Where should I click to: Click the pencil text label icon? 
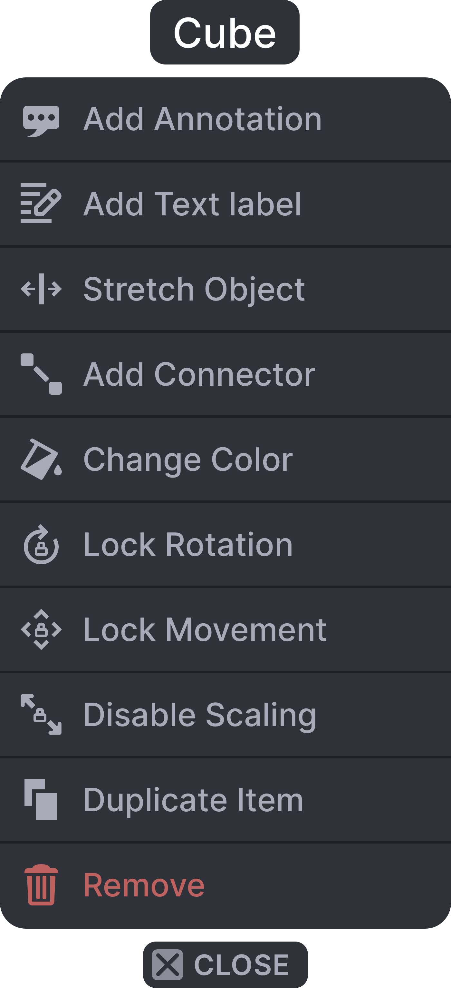(x=41, y=203)
